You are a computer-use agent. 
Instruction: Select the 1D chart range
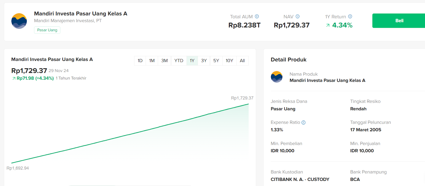[140, 61]
